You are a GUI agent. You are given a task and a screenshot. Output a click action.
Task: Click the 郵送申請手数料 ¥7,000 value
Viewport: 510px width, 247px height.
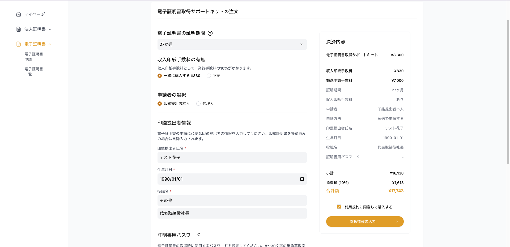pyautogui.click(x=397, y=80)
